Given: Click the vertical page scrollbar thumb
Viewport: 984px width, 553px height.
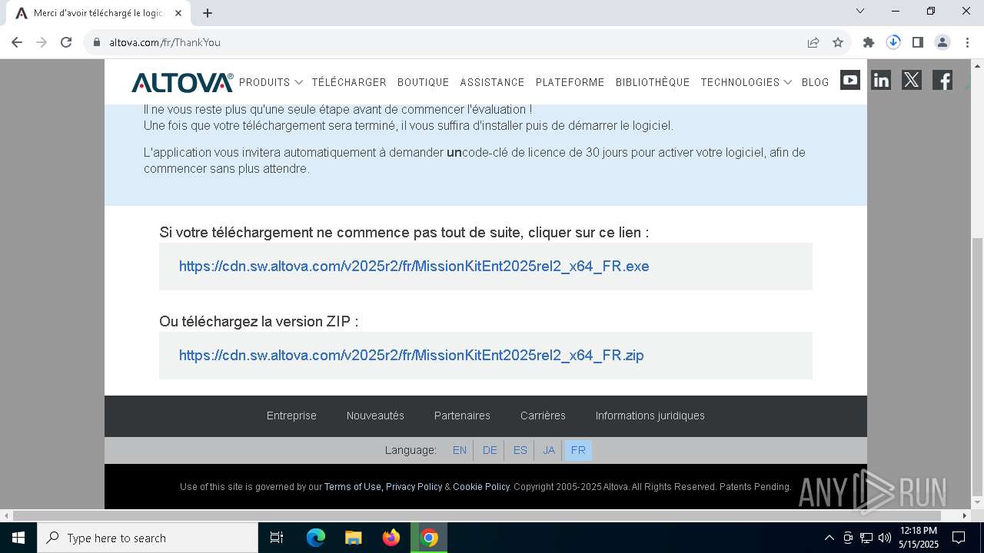Looking at the screenshot, I should 977,367.
